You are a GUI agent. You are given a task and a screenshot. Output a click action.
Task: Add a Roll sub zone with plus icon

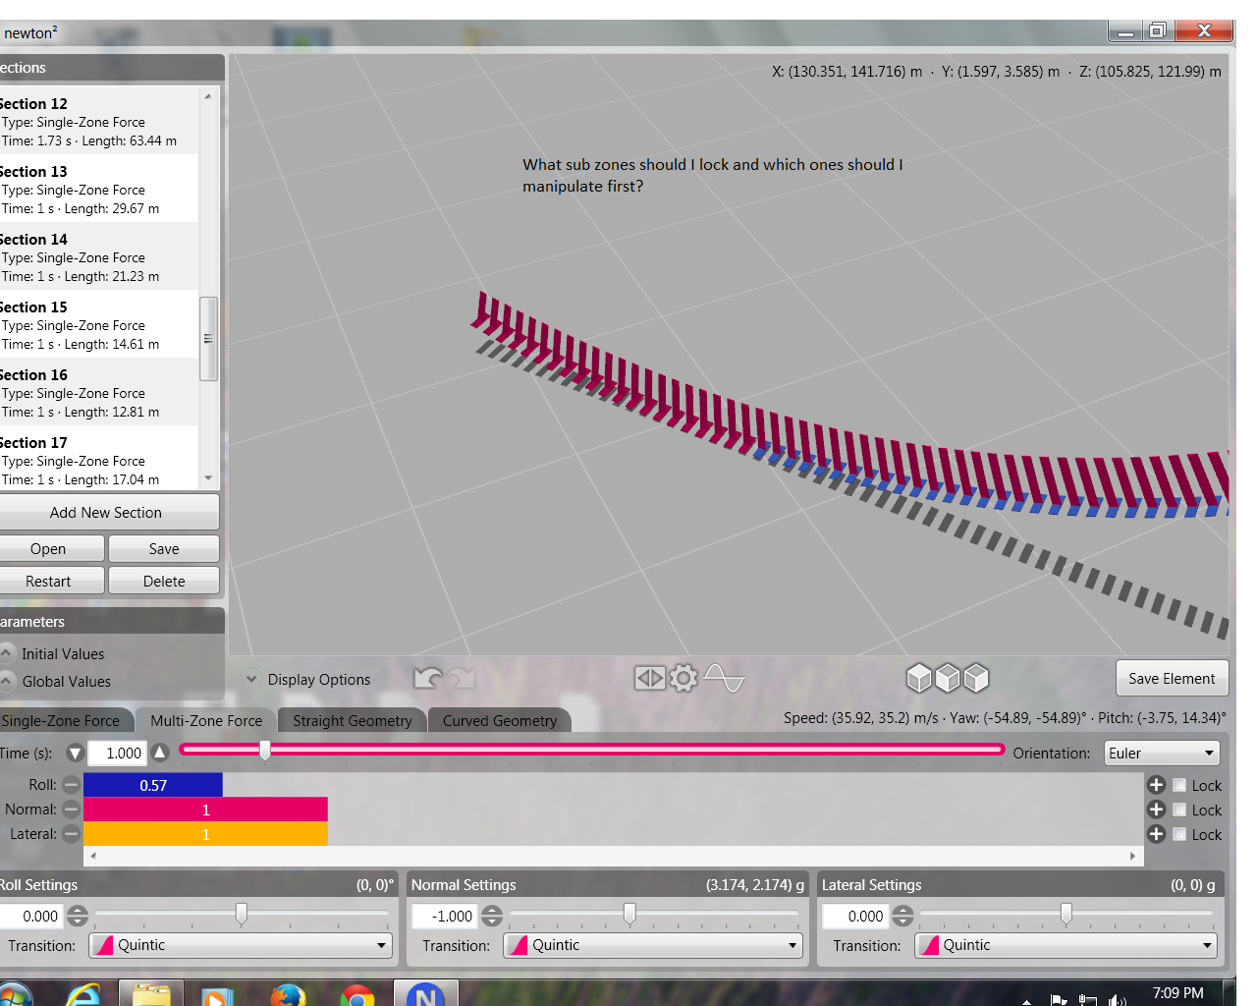(x=1156, y=785)
